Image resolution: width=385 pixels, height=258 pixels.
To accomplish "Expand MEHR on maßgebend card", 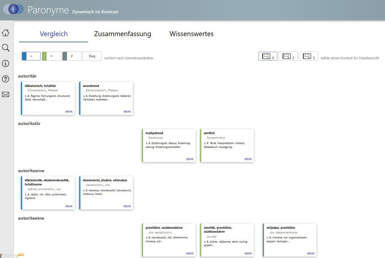I will coord(190,159).
